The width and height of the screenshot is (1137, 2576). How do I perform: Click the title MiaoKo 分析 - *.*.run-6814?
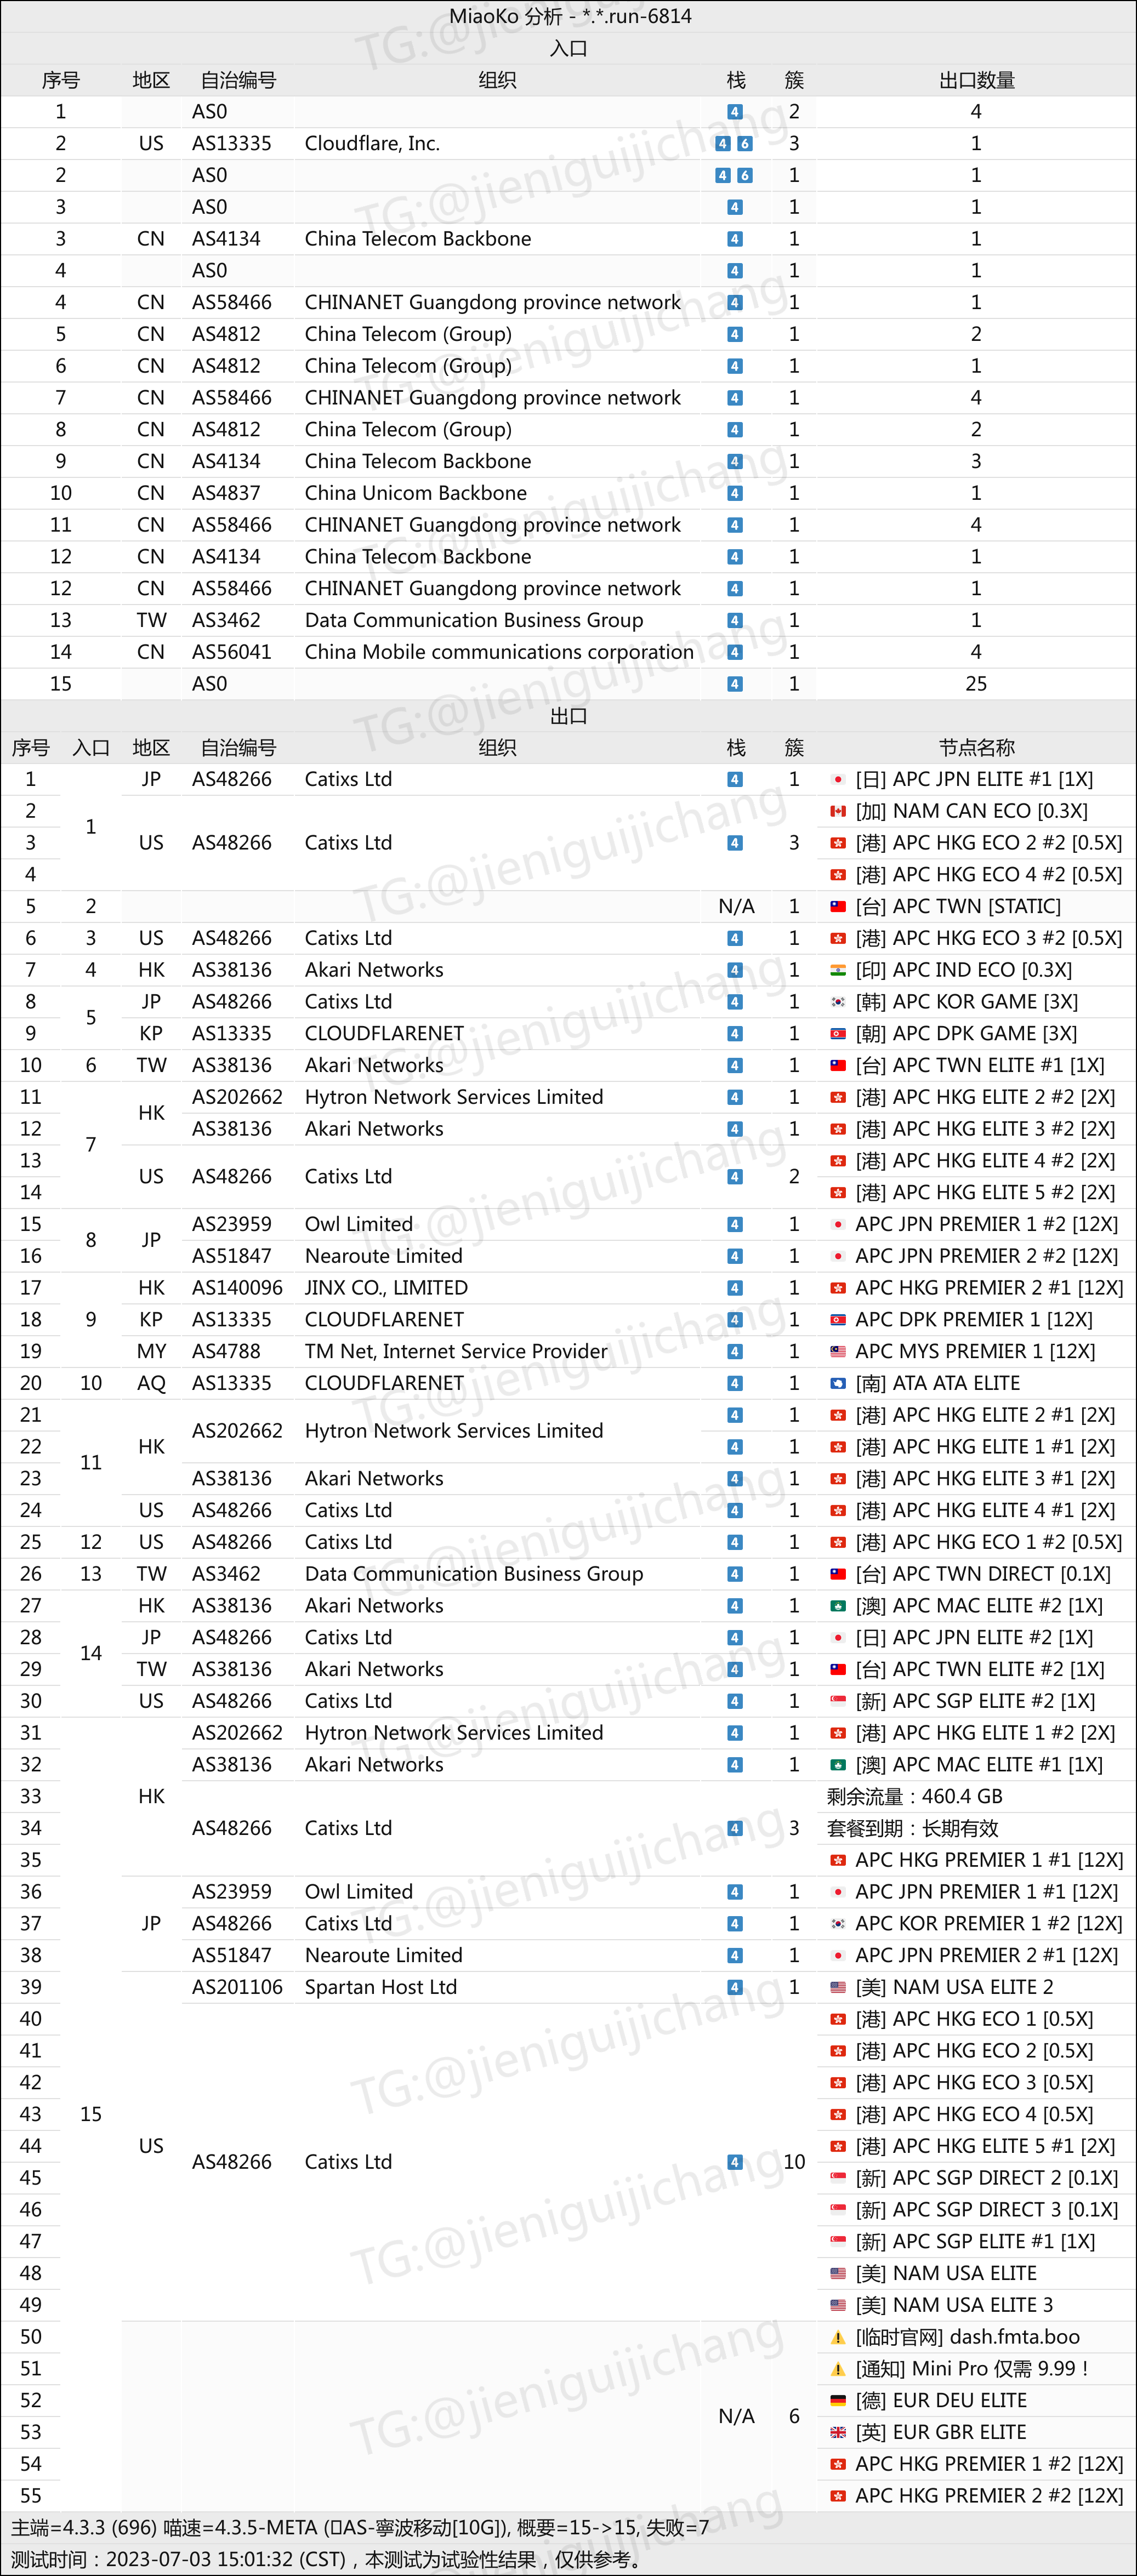pos(570,16)
